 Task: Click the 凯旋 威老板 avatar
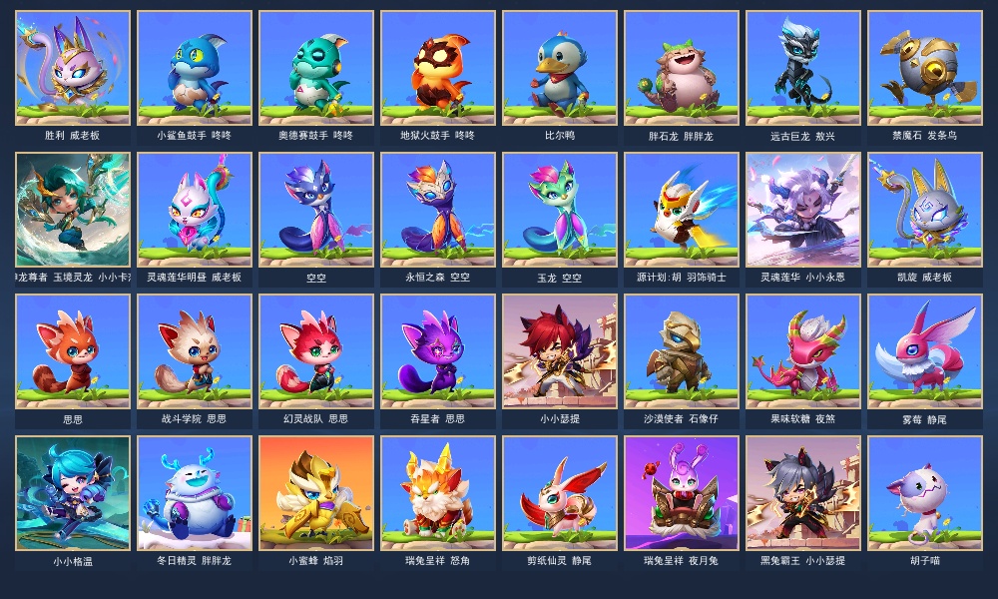925,210
